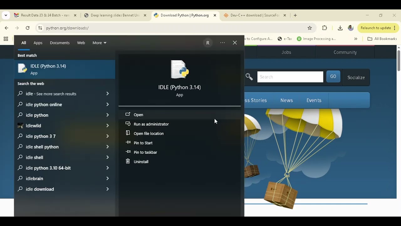Click the GO search button
The width and height of the screenshot is (401, 226).
333,77
